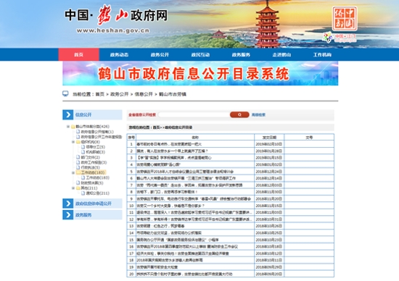This screenshot has width=399, height=281.
Task: Click document icon of 政府信息公开指南(1)
Action: click(x=78, y=132)
